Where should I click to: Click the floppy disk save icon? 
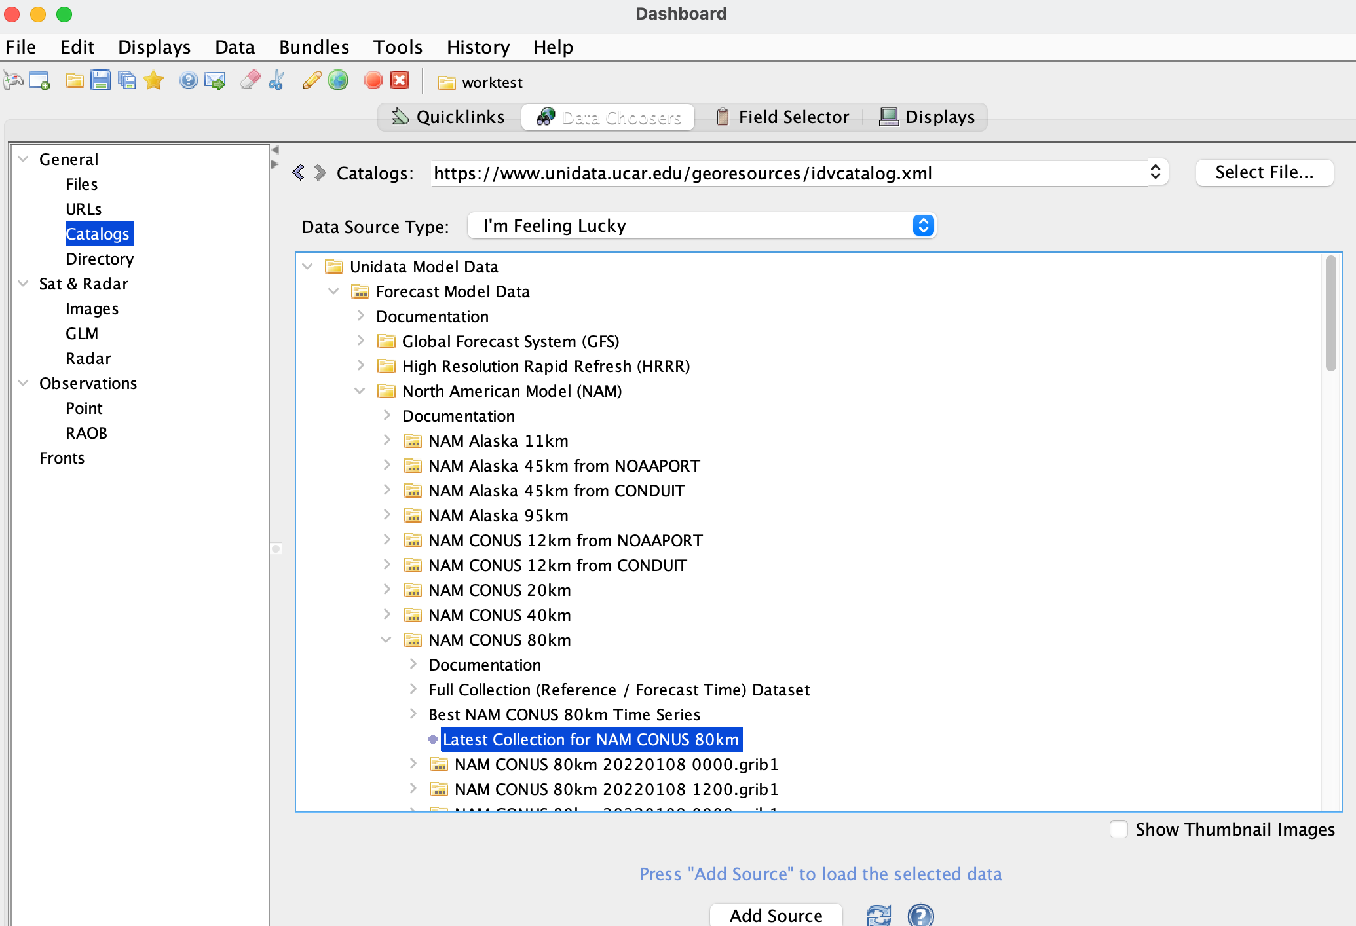coord(101,81)
